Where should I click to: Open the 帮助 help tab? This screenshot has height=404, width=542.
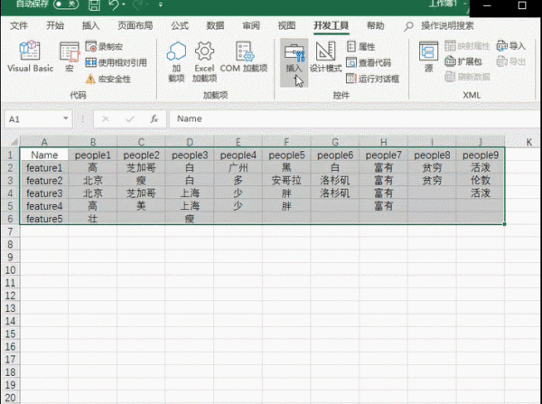376,25
